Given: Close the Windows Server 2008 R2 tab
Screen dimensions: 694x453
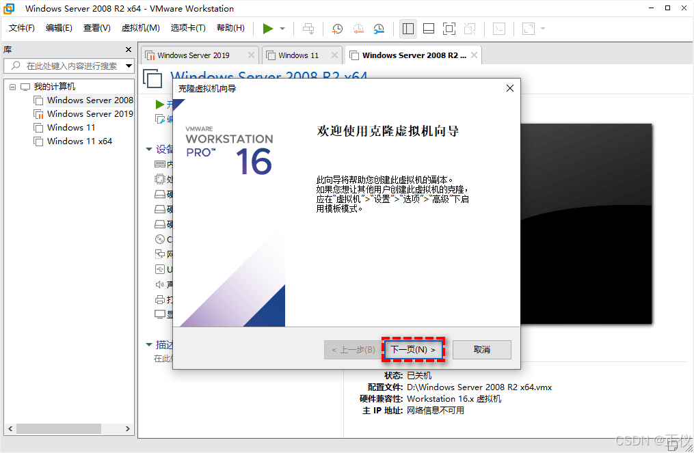Looking at the screenshot, I should (474, 55).
